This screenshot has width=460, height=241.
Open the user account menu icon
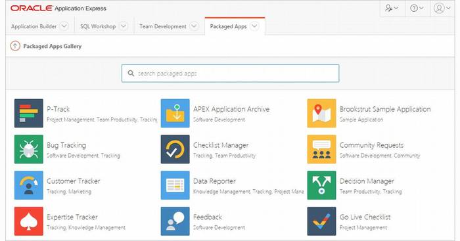pyautogui.click(x=442, y=9)
